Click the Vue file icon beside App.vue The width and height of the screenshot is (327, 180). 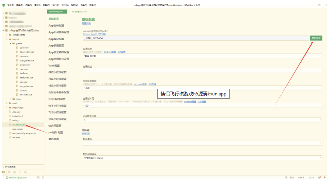tap(10, 111)
